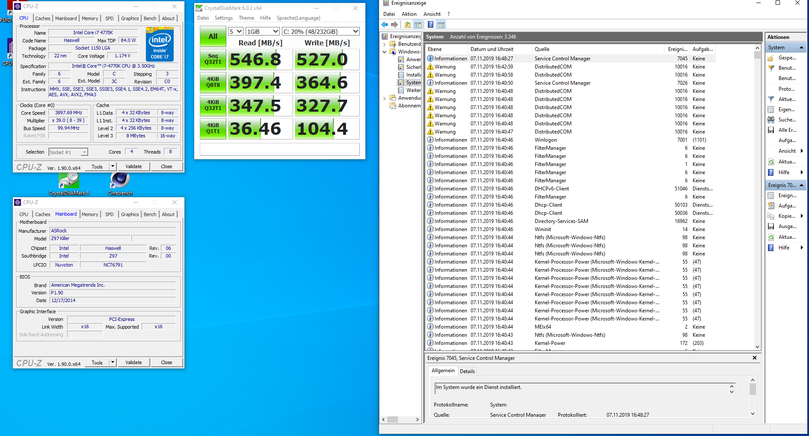This screenshot has height=436, width=809.
Task: Run the 4KiB Q1T1 test button
Action: (213, 128)
